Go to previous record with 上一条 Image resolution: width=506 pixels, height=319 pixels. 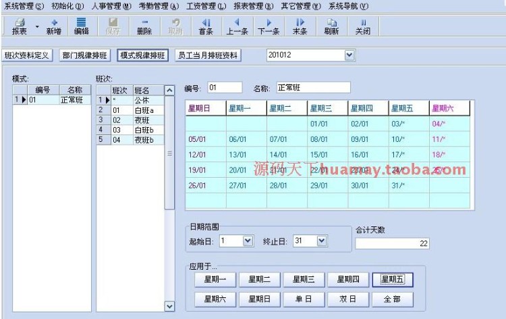click(x=237, y=26)
